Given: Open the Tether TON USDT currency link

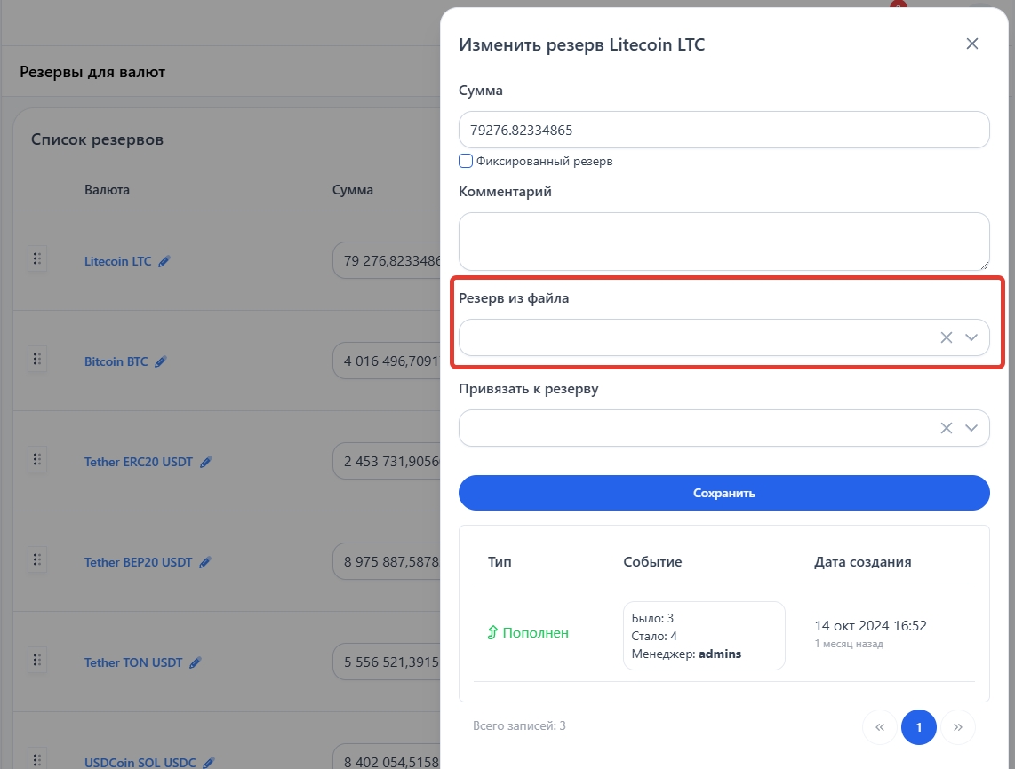Looking at the screenshot, I should tap(133, 662).
